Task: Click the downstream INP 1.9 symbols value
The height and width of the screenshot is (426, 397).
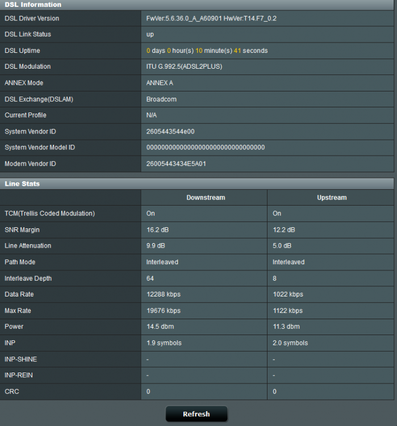Action: pyautogui.click(x=164, y=343)
